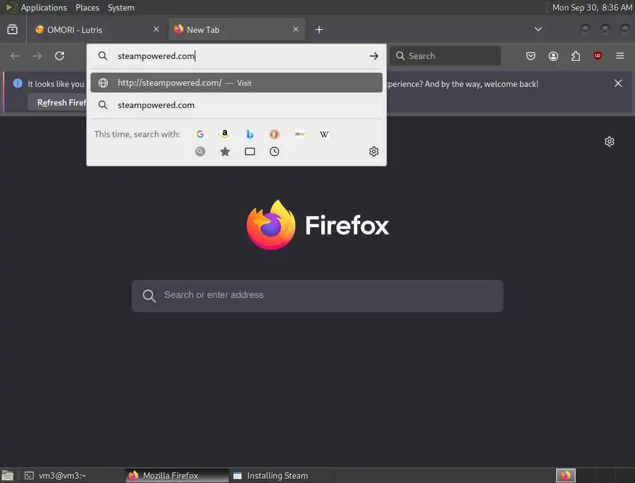Image resolution: width=635 pixels, height=483 pixels.
Task: Close the New Tab tab
Action: [296, 29]
